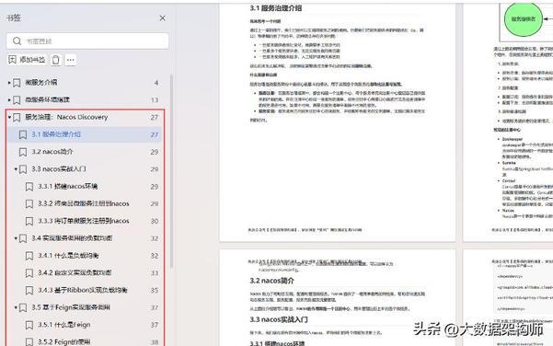Click the search magnifier icon

pyautogui.click(x=17, y=41)
